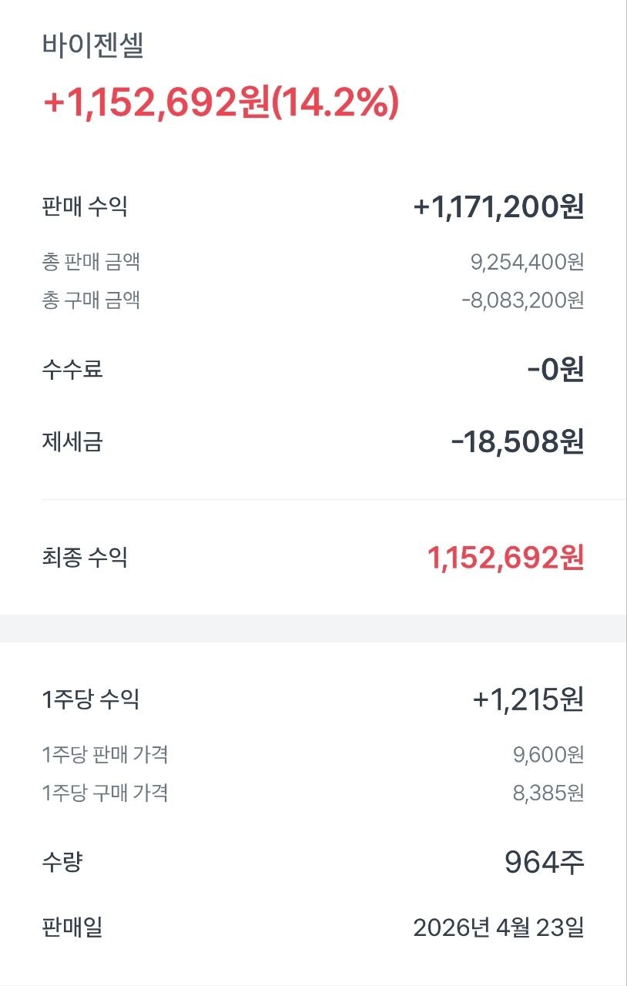This screenshot has height=986, width=627.
Task: Click the -0원 fee value
Action: coord(555,370)
